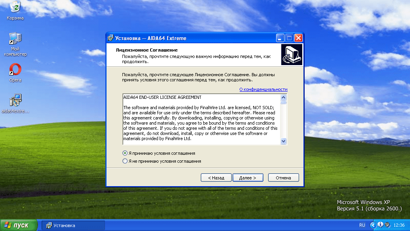The width and height of the screenshot is (410, 231).
Task: Cancel setup with the Отмена button
Action: (283, 177)
